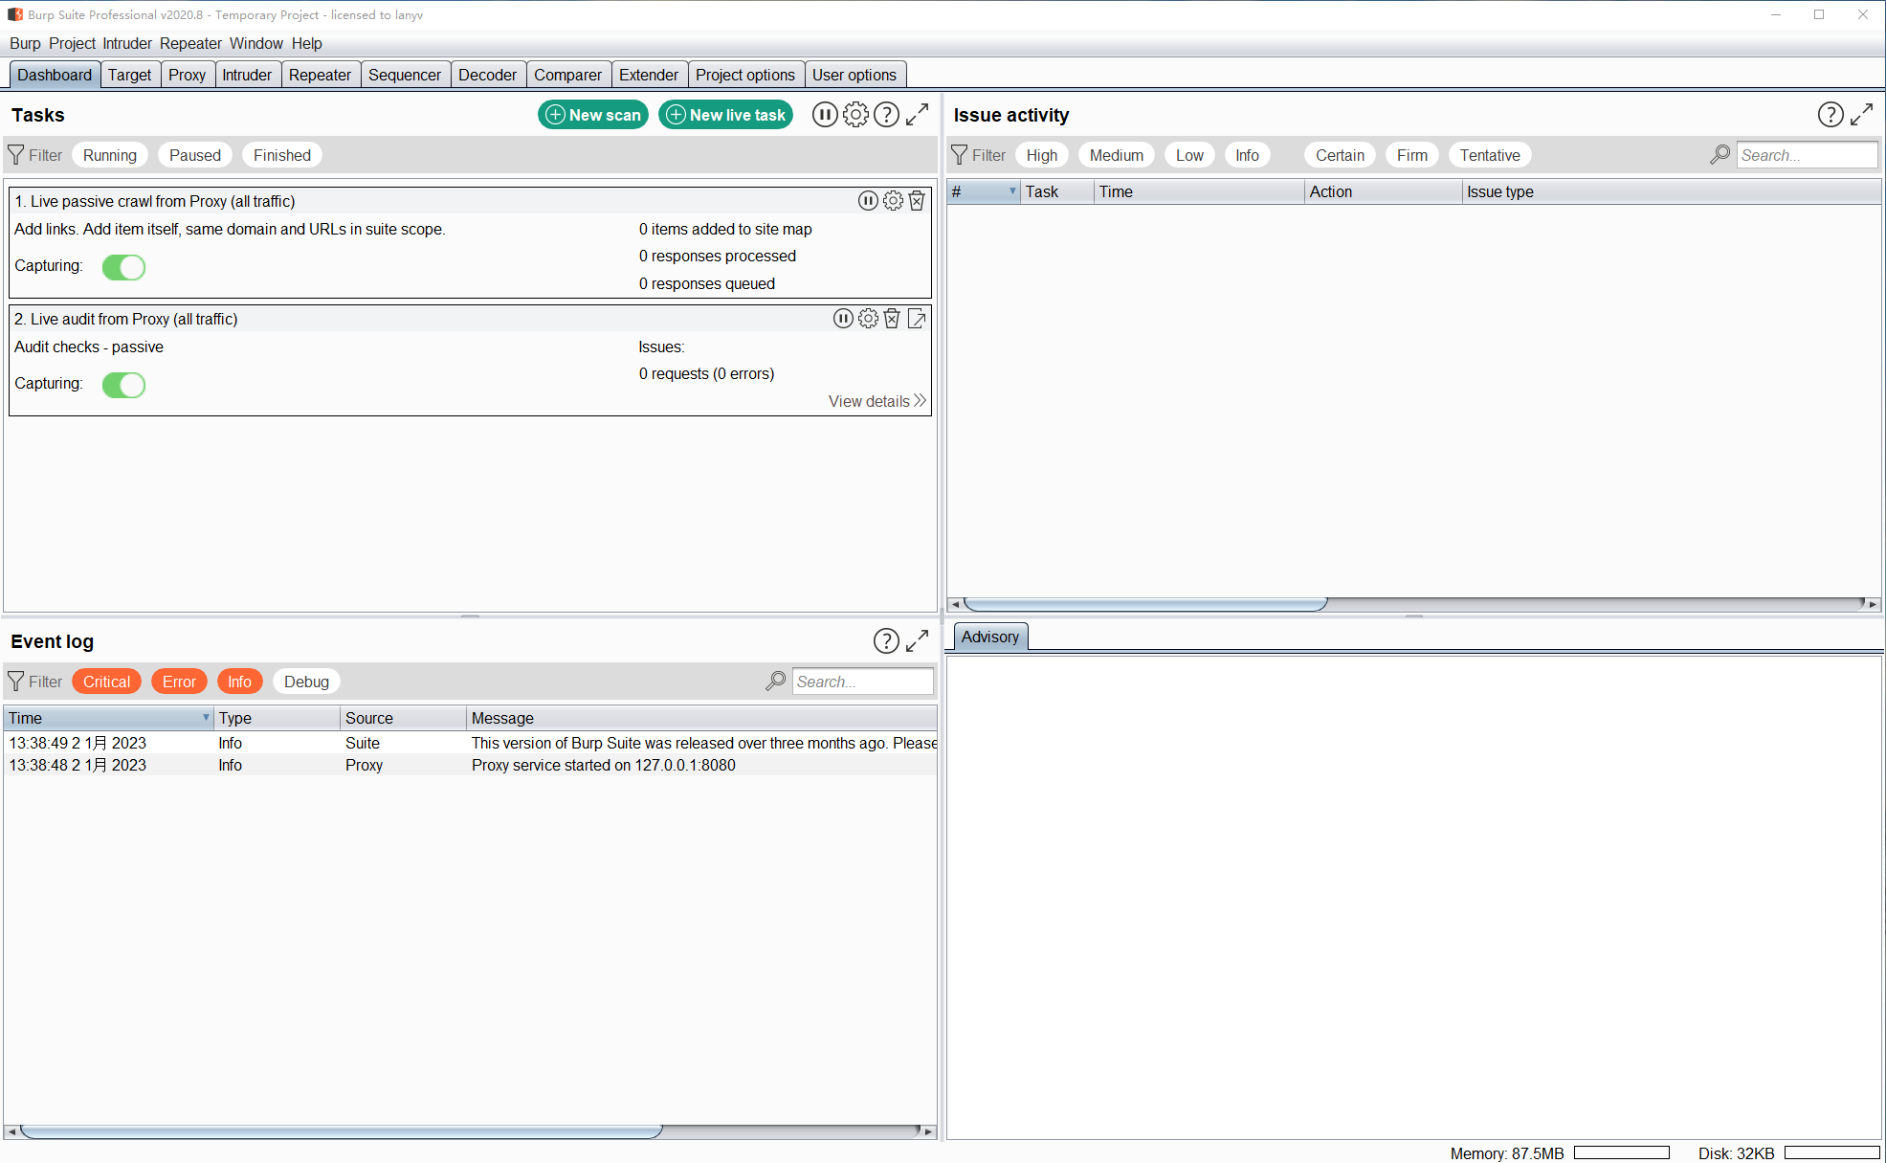Click the Issue activity search field

pos(1807,155)
